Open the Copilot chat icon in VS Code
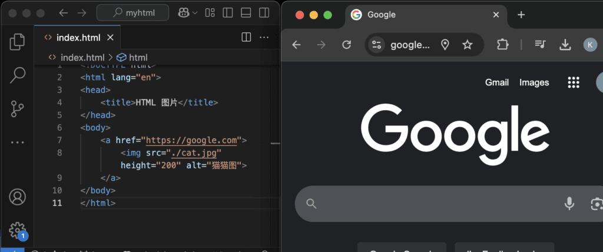603x252 pixels. click(184, 13)
